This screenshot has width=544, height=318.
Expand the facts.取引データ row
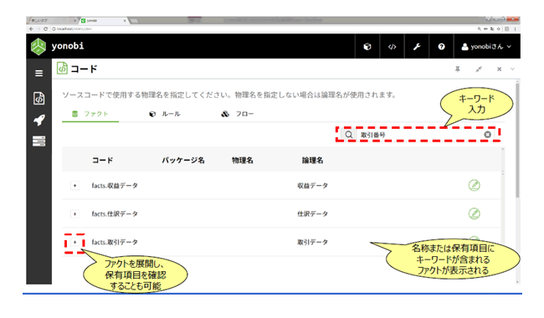click(x=74, y=242)
